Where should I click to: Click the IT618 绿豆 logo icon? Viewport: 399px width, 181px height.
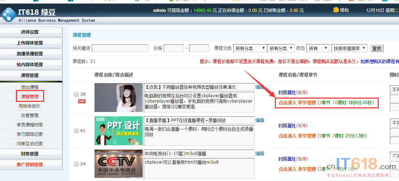click(9, 14)
